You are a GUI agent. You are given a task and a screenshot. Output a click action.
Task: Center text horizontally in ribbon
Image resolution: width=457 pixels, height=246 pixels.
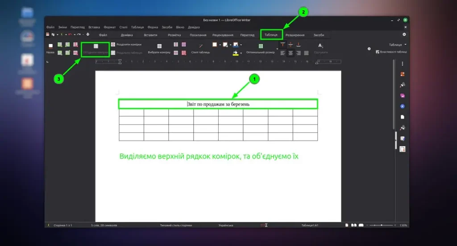pyautogui.click(x=291, y=53)
